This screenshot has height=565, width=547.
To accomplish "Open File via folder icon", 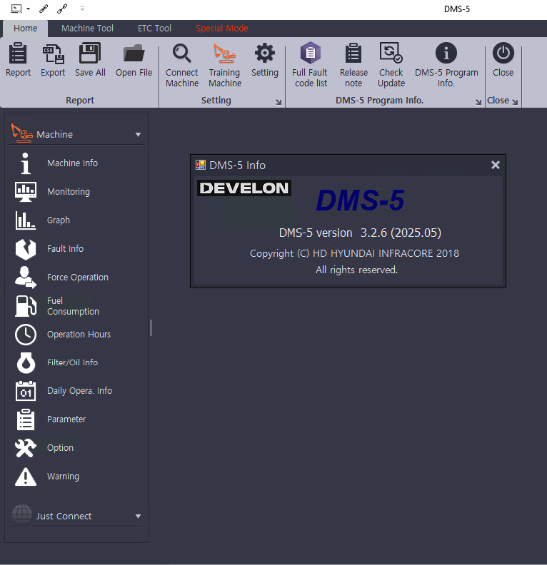I will (x=134, y=53).
